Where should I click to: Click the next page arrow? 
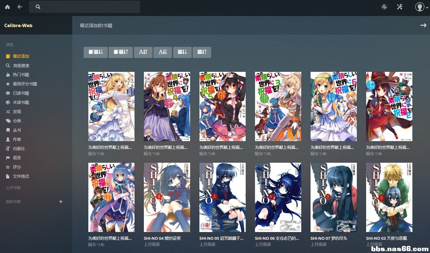coord(424,25)
